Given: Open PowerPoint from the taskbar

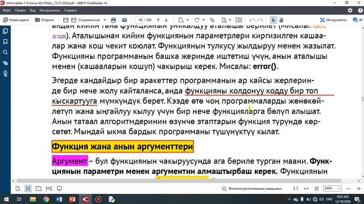Looking at the screenshot, I should tap(72, 199).
